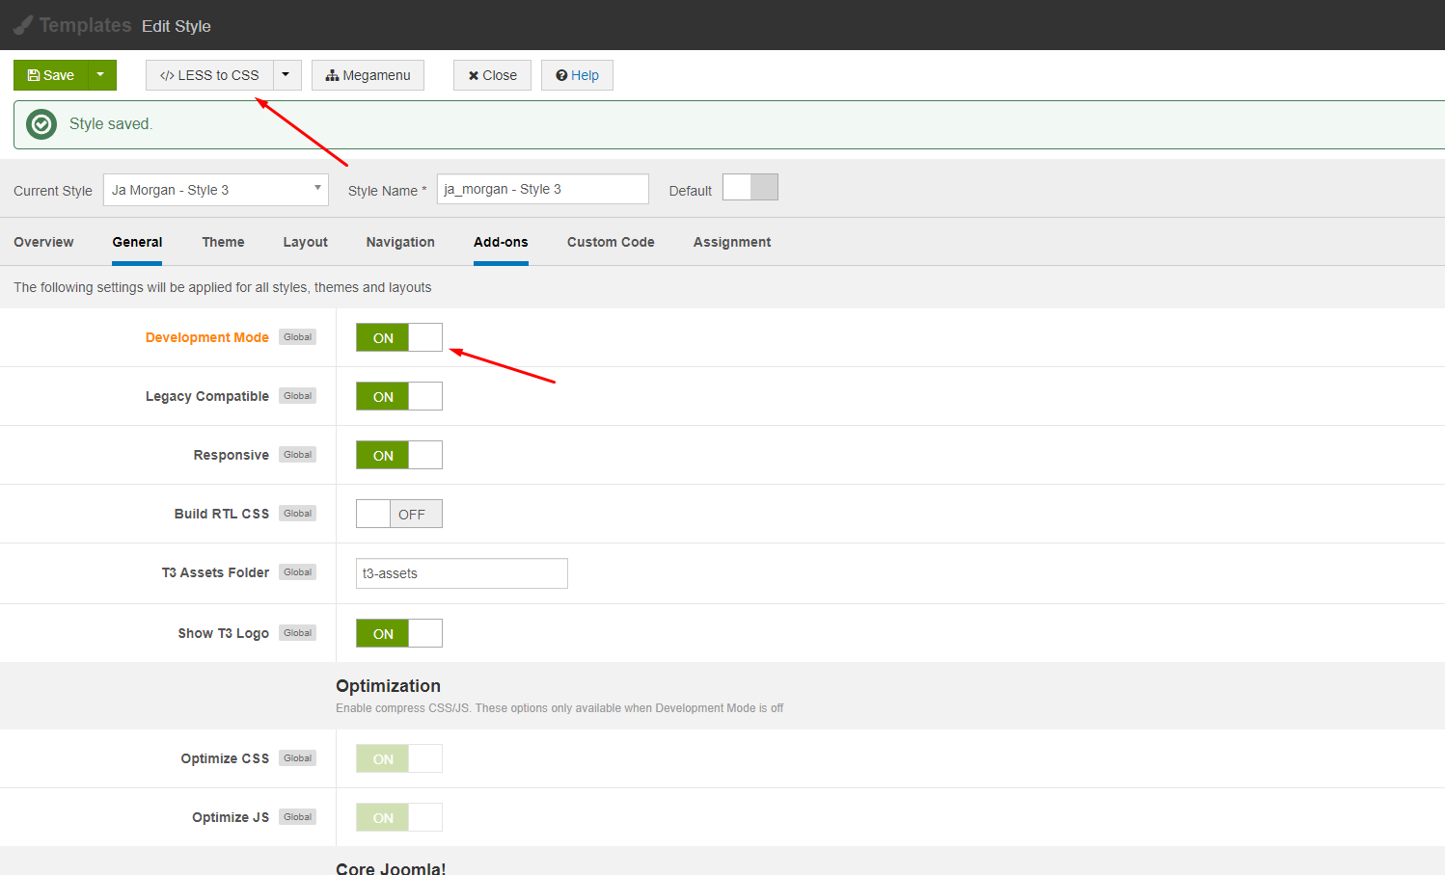Switch to the Assignment tab

pyautogui.click(x=732, y=242)
